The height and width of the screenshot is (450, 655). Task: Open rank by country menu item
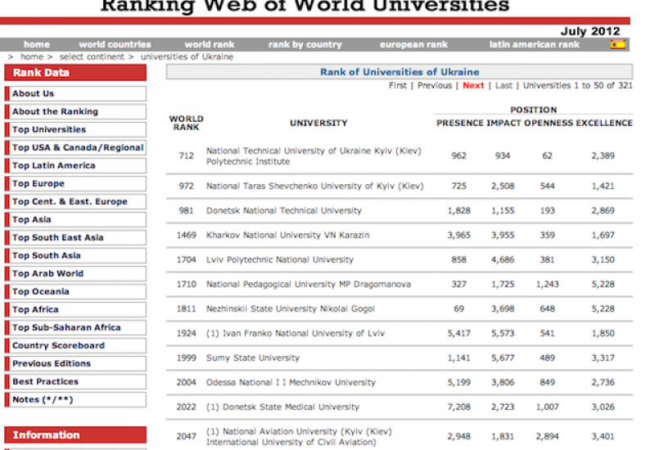click(x=305, y=44)
